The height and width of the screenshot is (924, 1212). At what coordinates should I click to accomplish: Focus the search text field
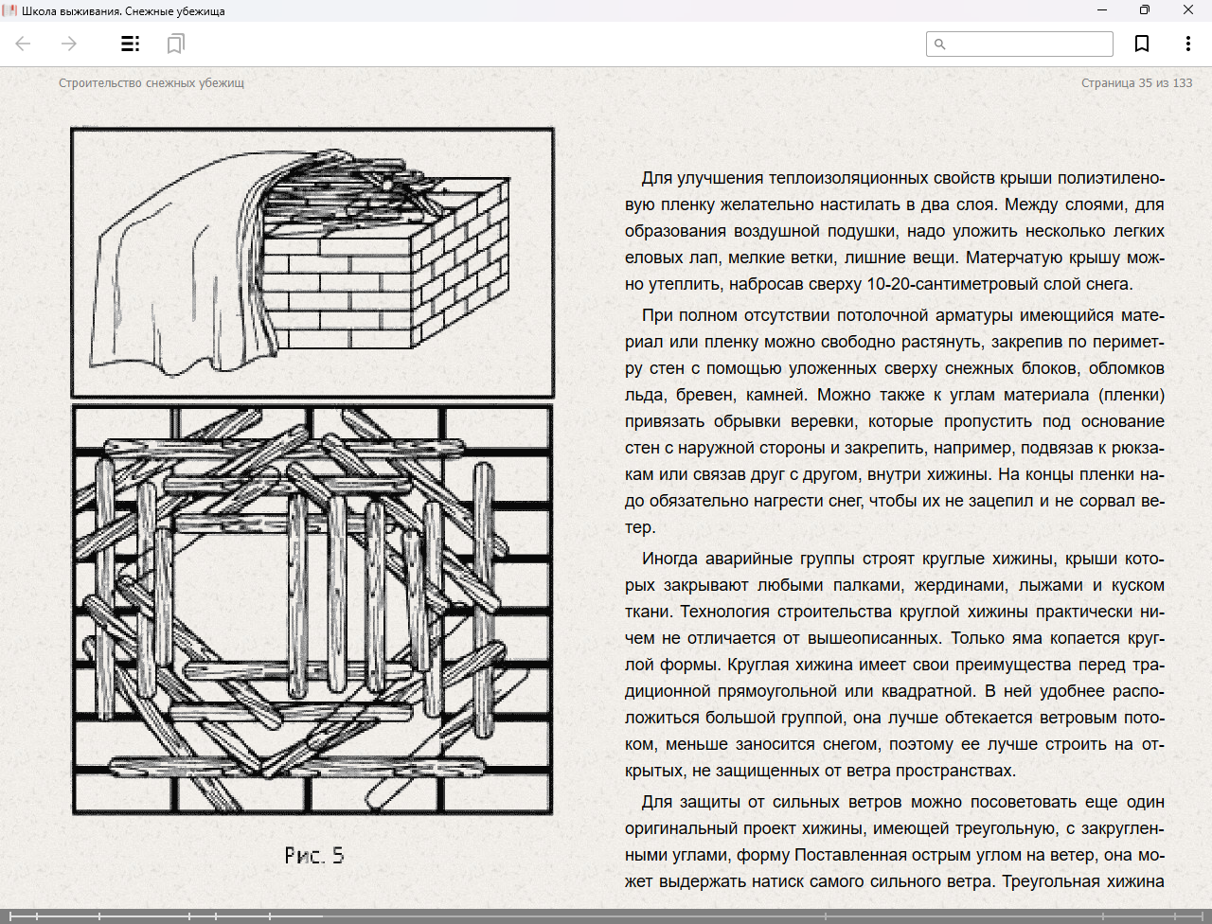1028,44
